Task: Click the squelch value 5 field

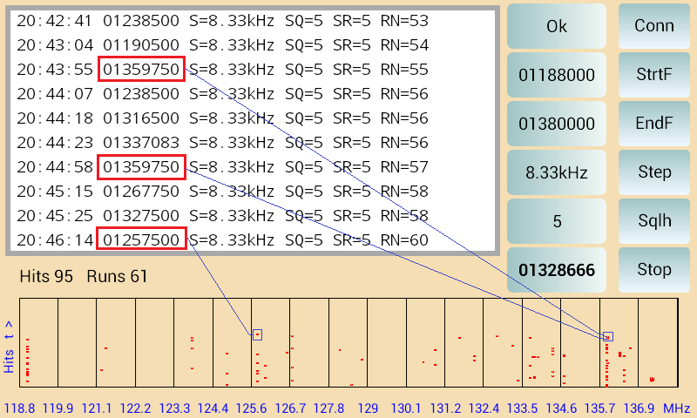Action: click(x=557, y=221)
